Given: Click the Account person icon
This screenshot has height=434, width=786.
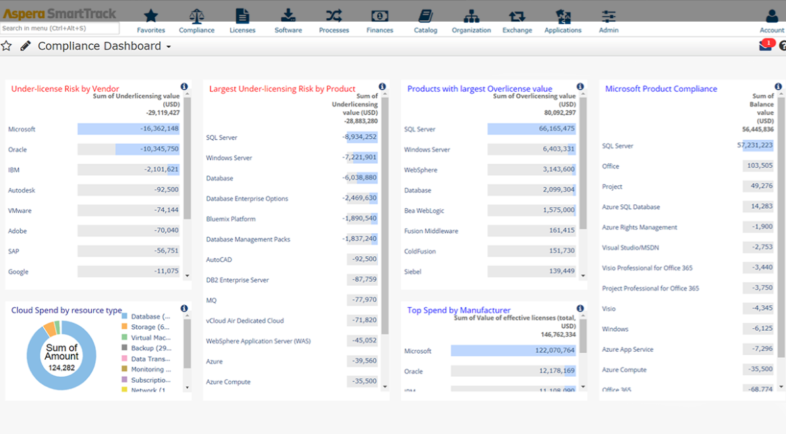Looking at the screenshot, I should coord(771,15).
